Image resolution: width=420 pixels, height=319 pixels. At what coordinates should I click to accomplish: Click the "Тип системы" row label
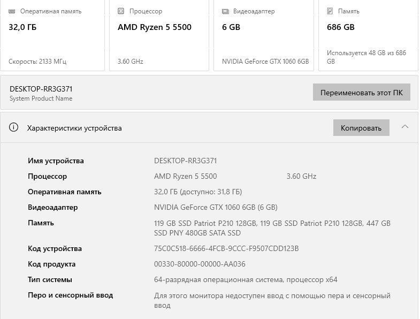click(50, 279)
